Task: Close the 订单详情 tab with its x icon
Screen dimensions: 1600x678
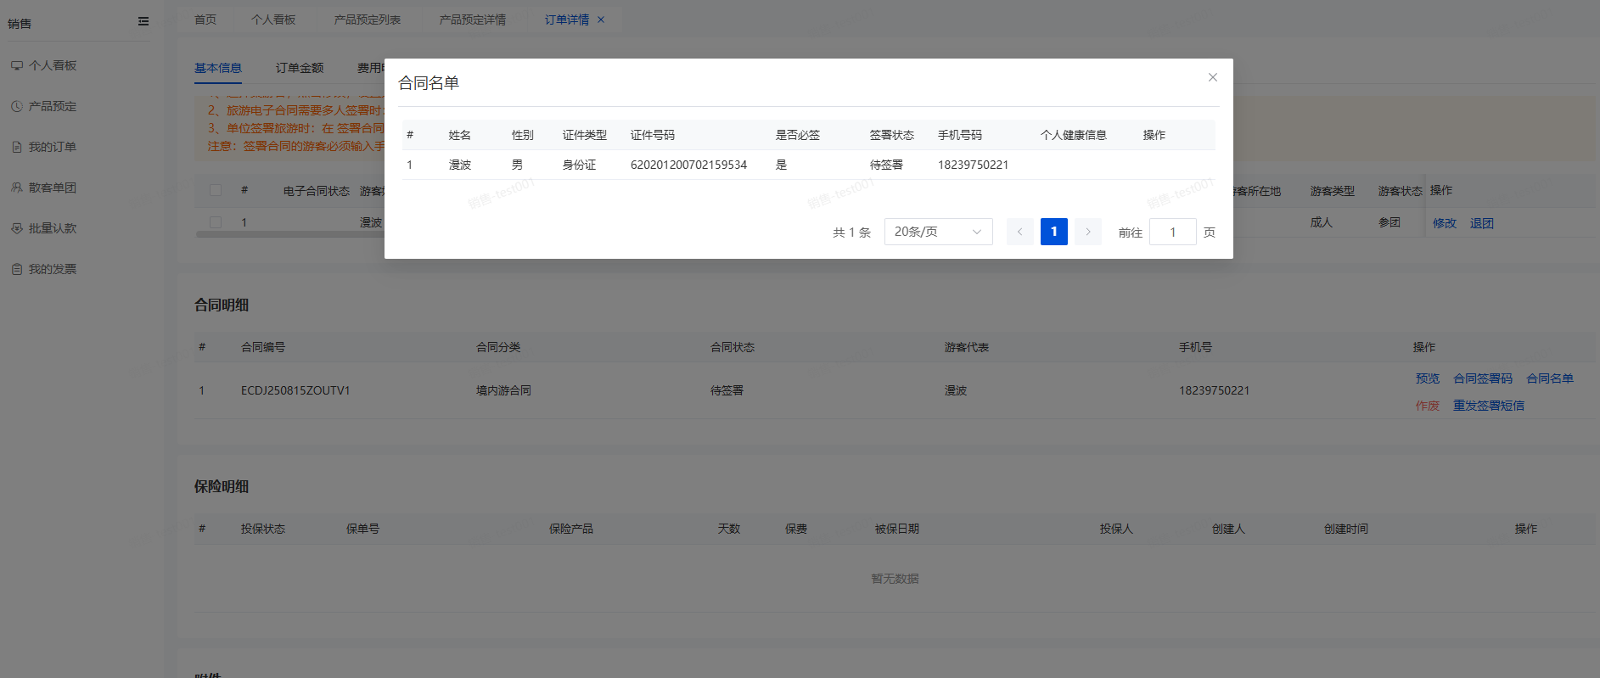Action: tap(601, 20)
